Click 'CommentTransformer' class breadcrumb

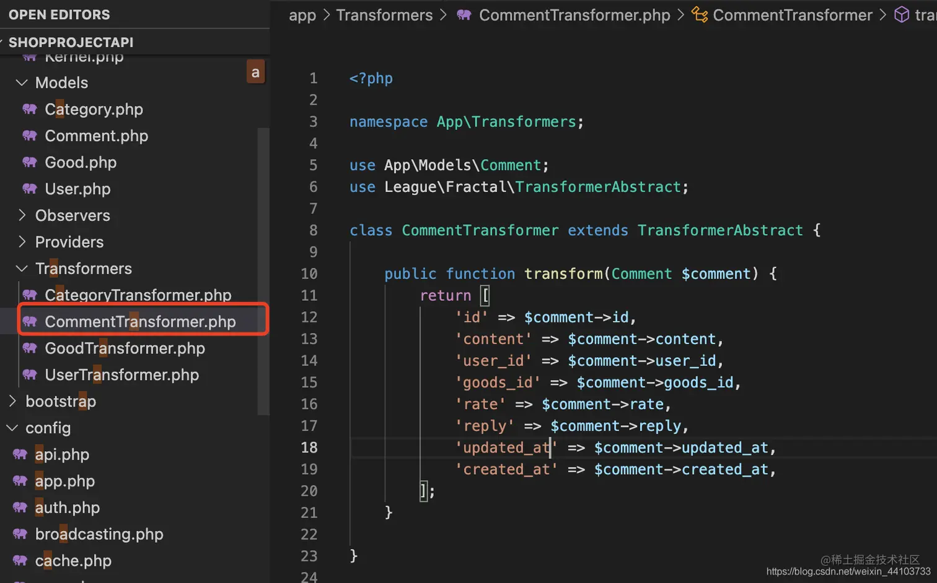tap(793, 15)
